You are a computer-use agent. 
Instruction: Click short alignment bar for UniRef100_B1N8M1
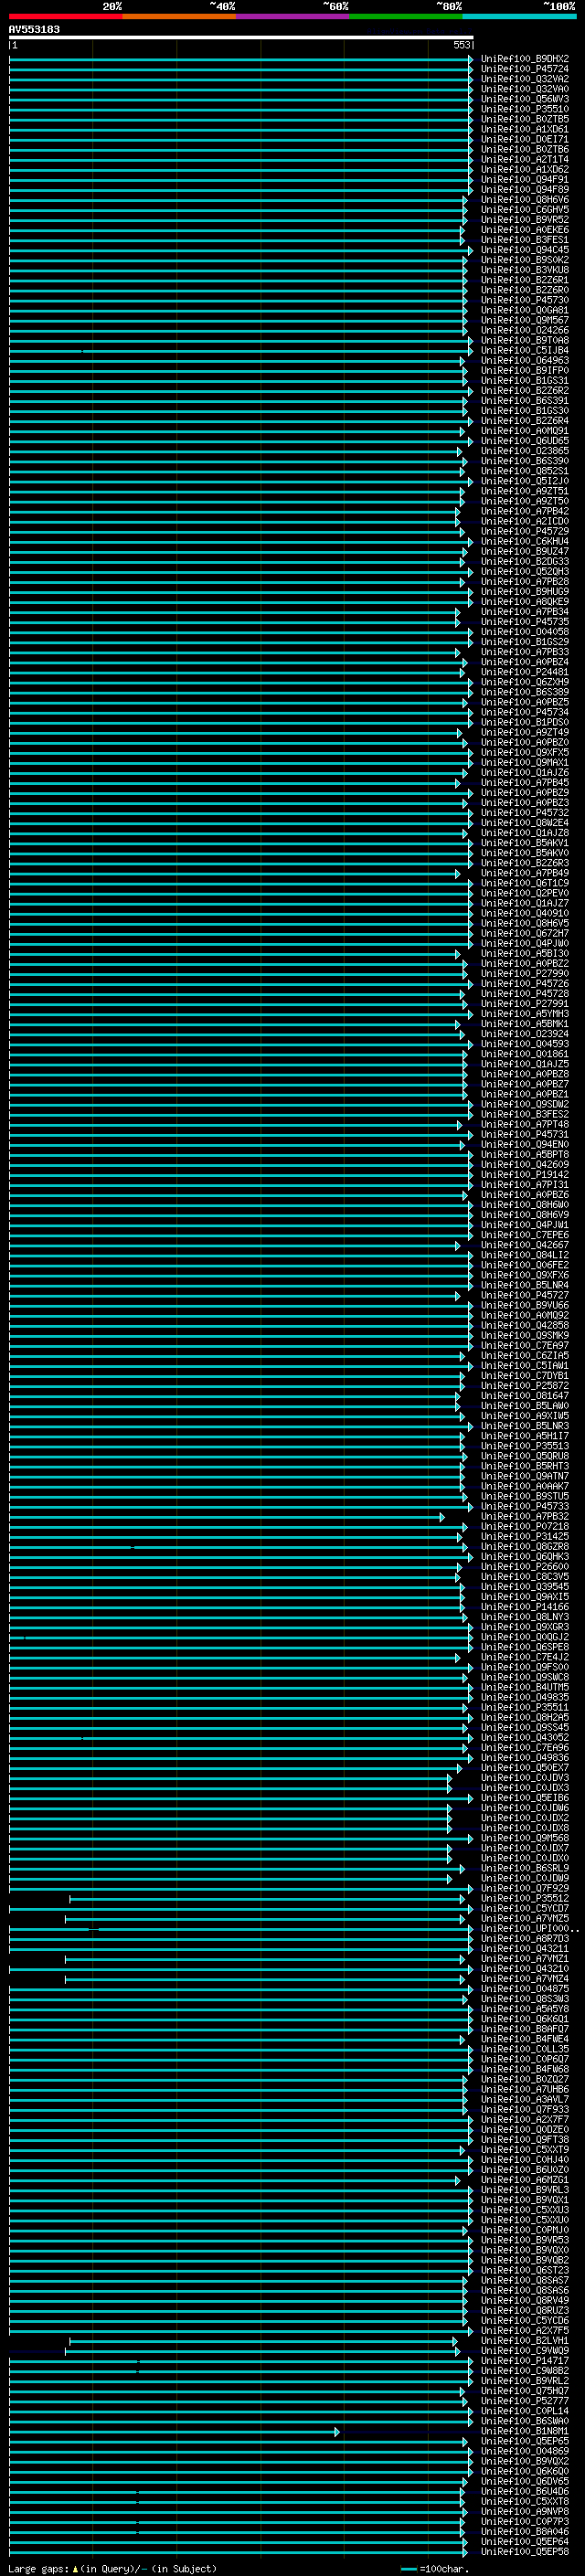(174, 2431)
